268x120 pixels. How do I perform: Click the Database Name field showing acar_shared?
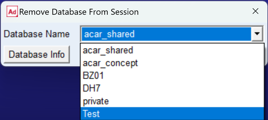[x=166, y=34]
